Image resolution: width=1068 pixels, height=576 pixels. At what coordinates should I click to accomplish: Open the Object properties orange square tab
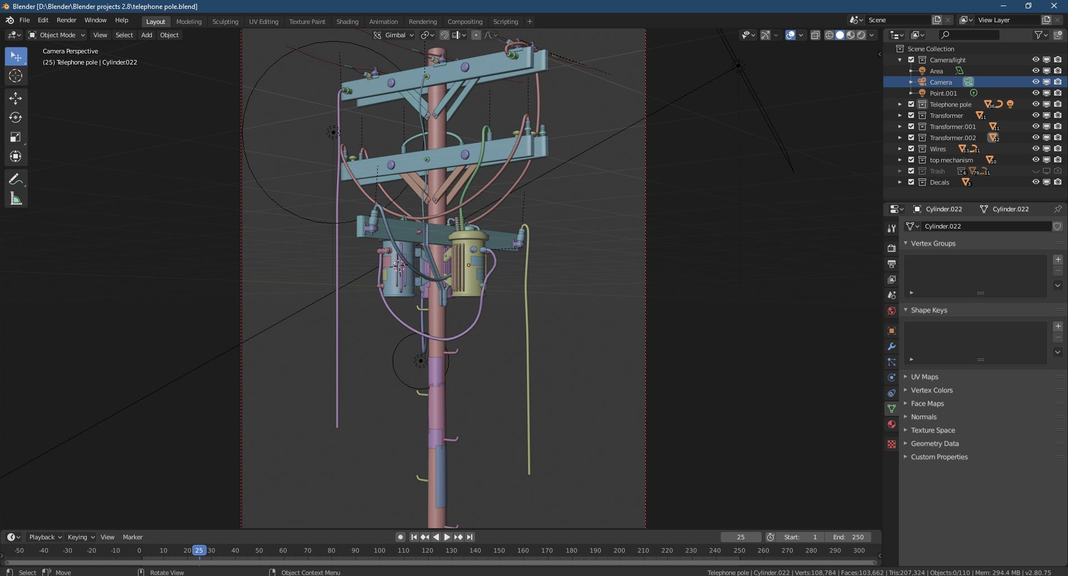(892, 331)
